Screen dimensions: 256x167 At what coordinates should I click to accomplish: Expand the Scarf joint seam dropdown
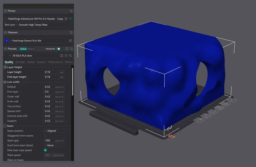(x=54, y=145)
